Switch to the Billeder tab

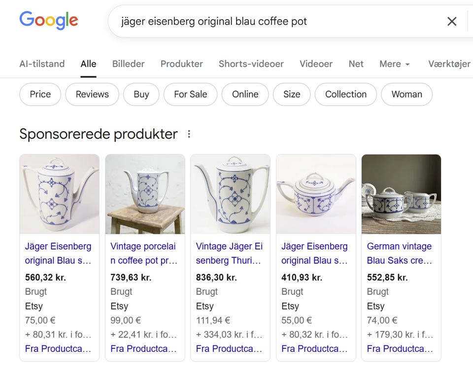tap(128, 64)
